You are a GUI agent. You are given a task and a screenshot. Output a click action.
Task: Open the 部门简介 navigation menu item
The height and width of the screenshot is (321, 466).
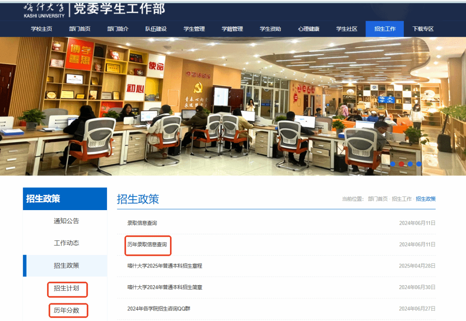click(118, 29)
